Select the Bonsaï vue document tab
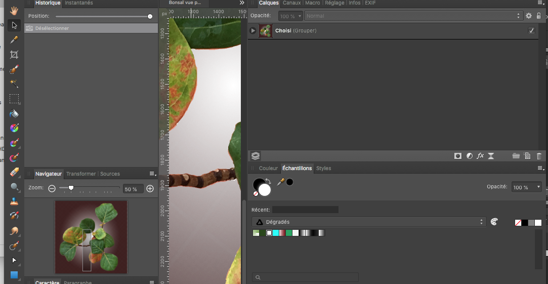 (x=185, y=3)
